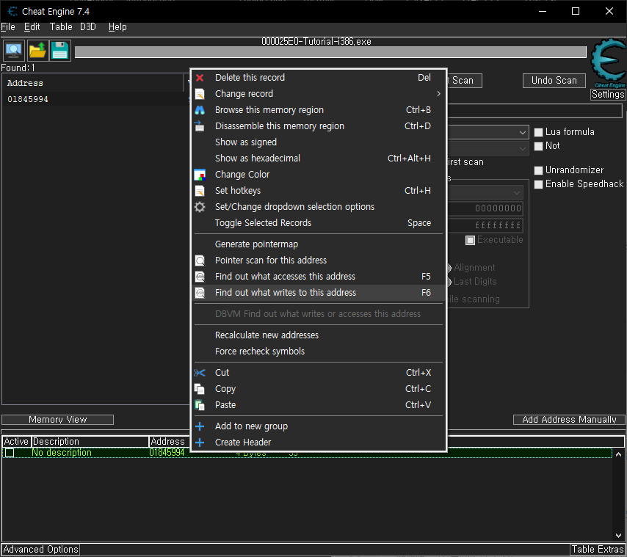Tick Active checkbox for address 01845994 record
This screenshot has height=557, width=627.
point(10,453)
